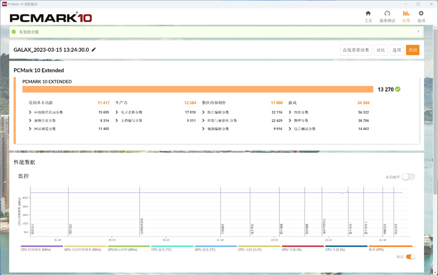
Task: Click the 对比 compare button
Action: 380,50
